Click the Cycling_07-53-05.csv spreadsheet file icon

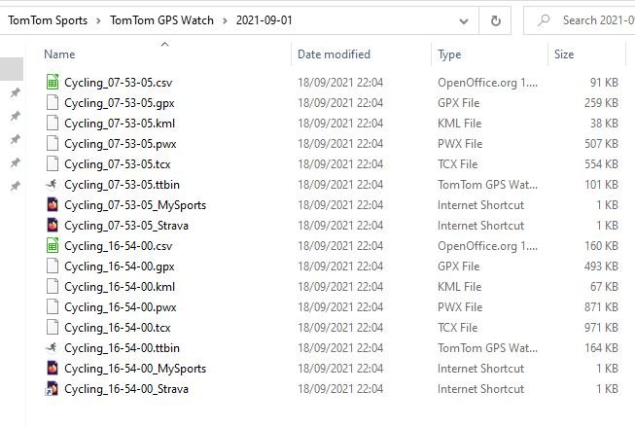[53, 83]
